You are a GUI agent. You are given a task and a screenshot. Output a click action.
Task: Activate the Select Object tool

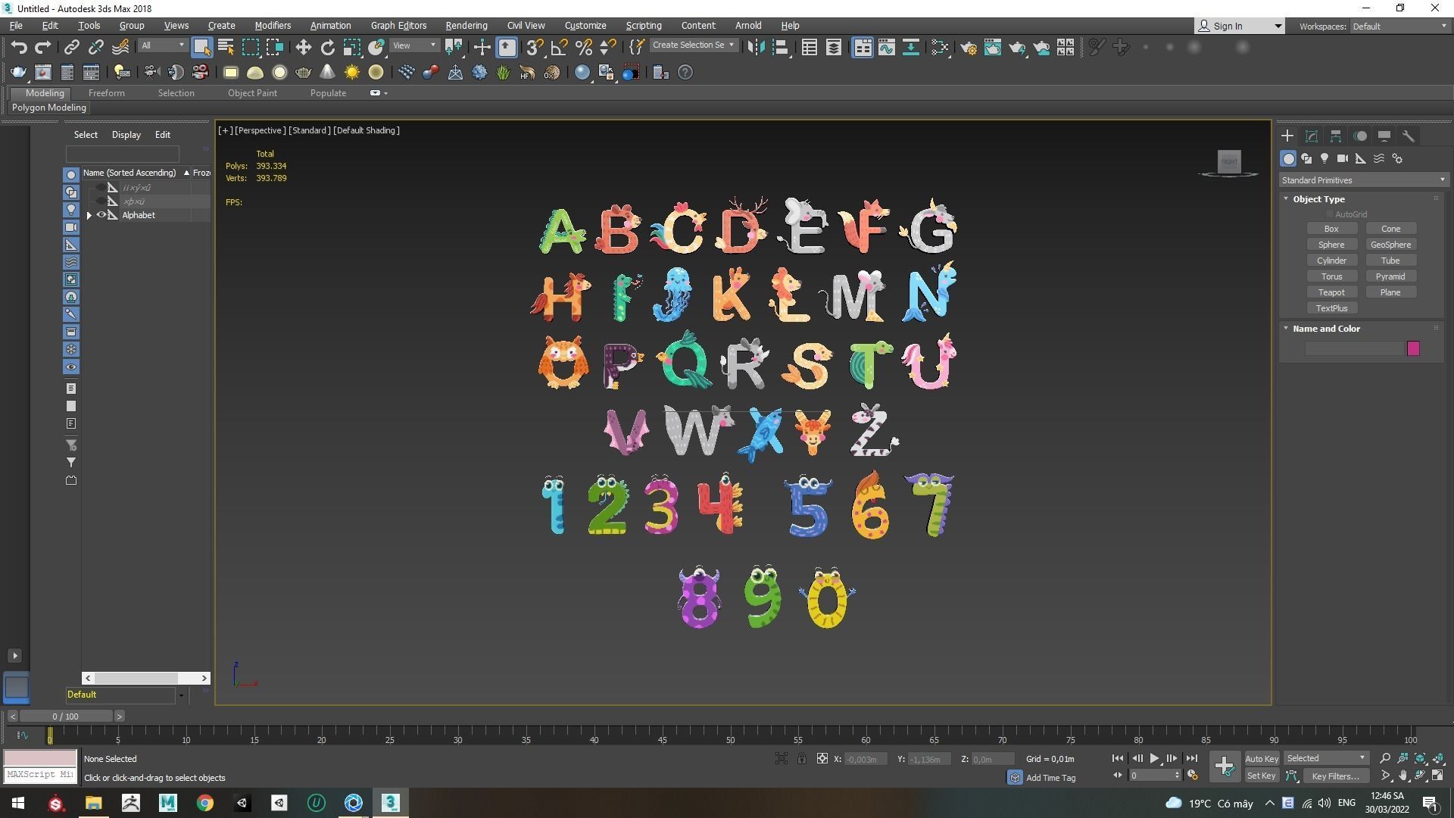201,47
